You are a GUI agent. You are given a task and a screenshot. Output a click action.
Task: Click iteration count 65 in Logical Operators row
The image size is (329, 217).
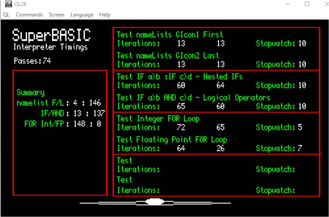click(x=181, y=106)
